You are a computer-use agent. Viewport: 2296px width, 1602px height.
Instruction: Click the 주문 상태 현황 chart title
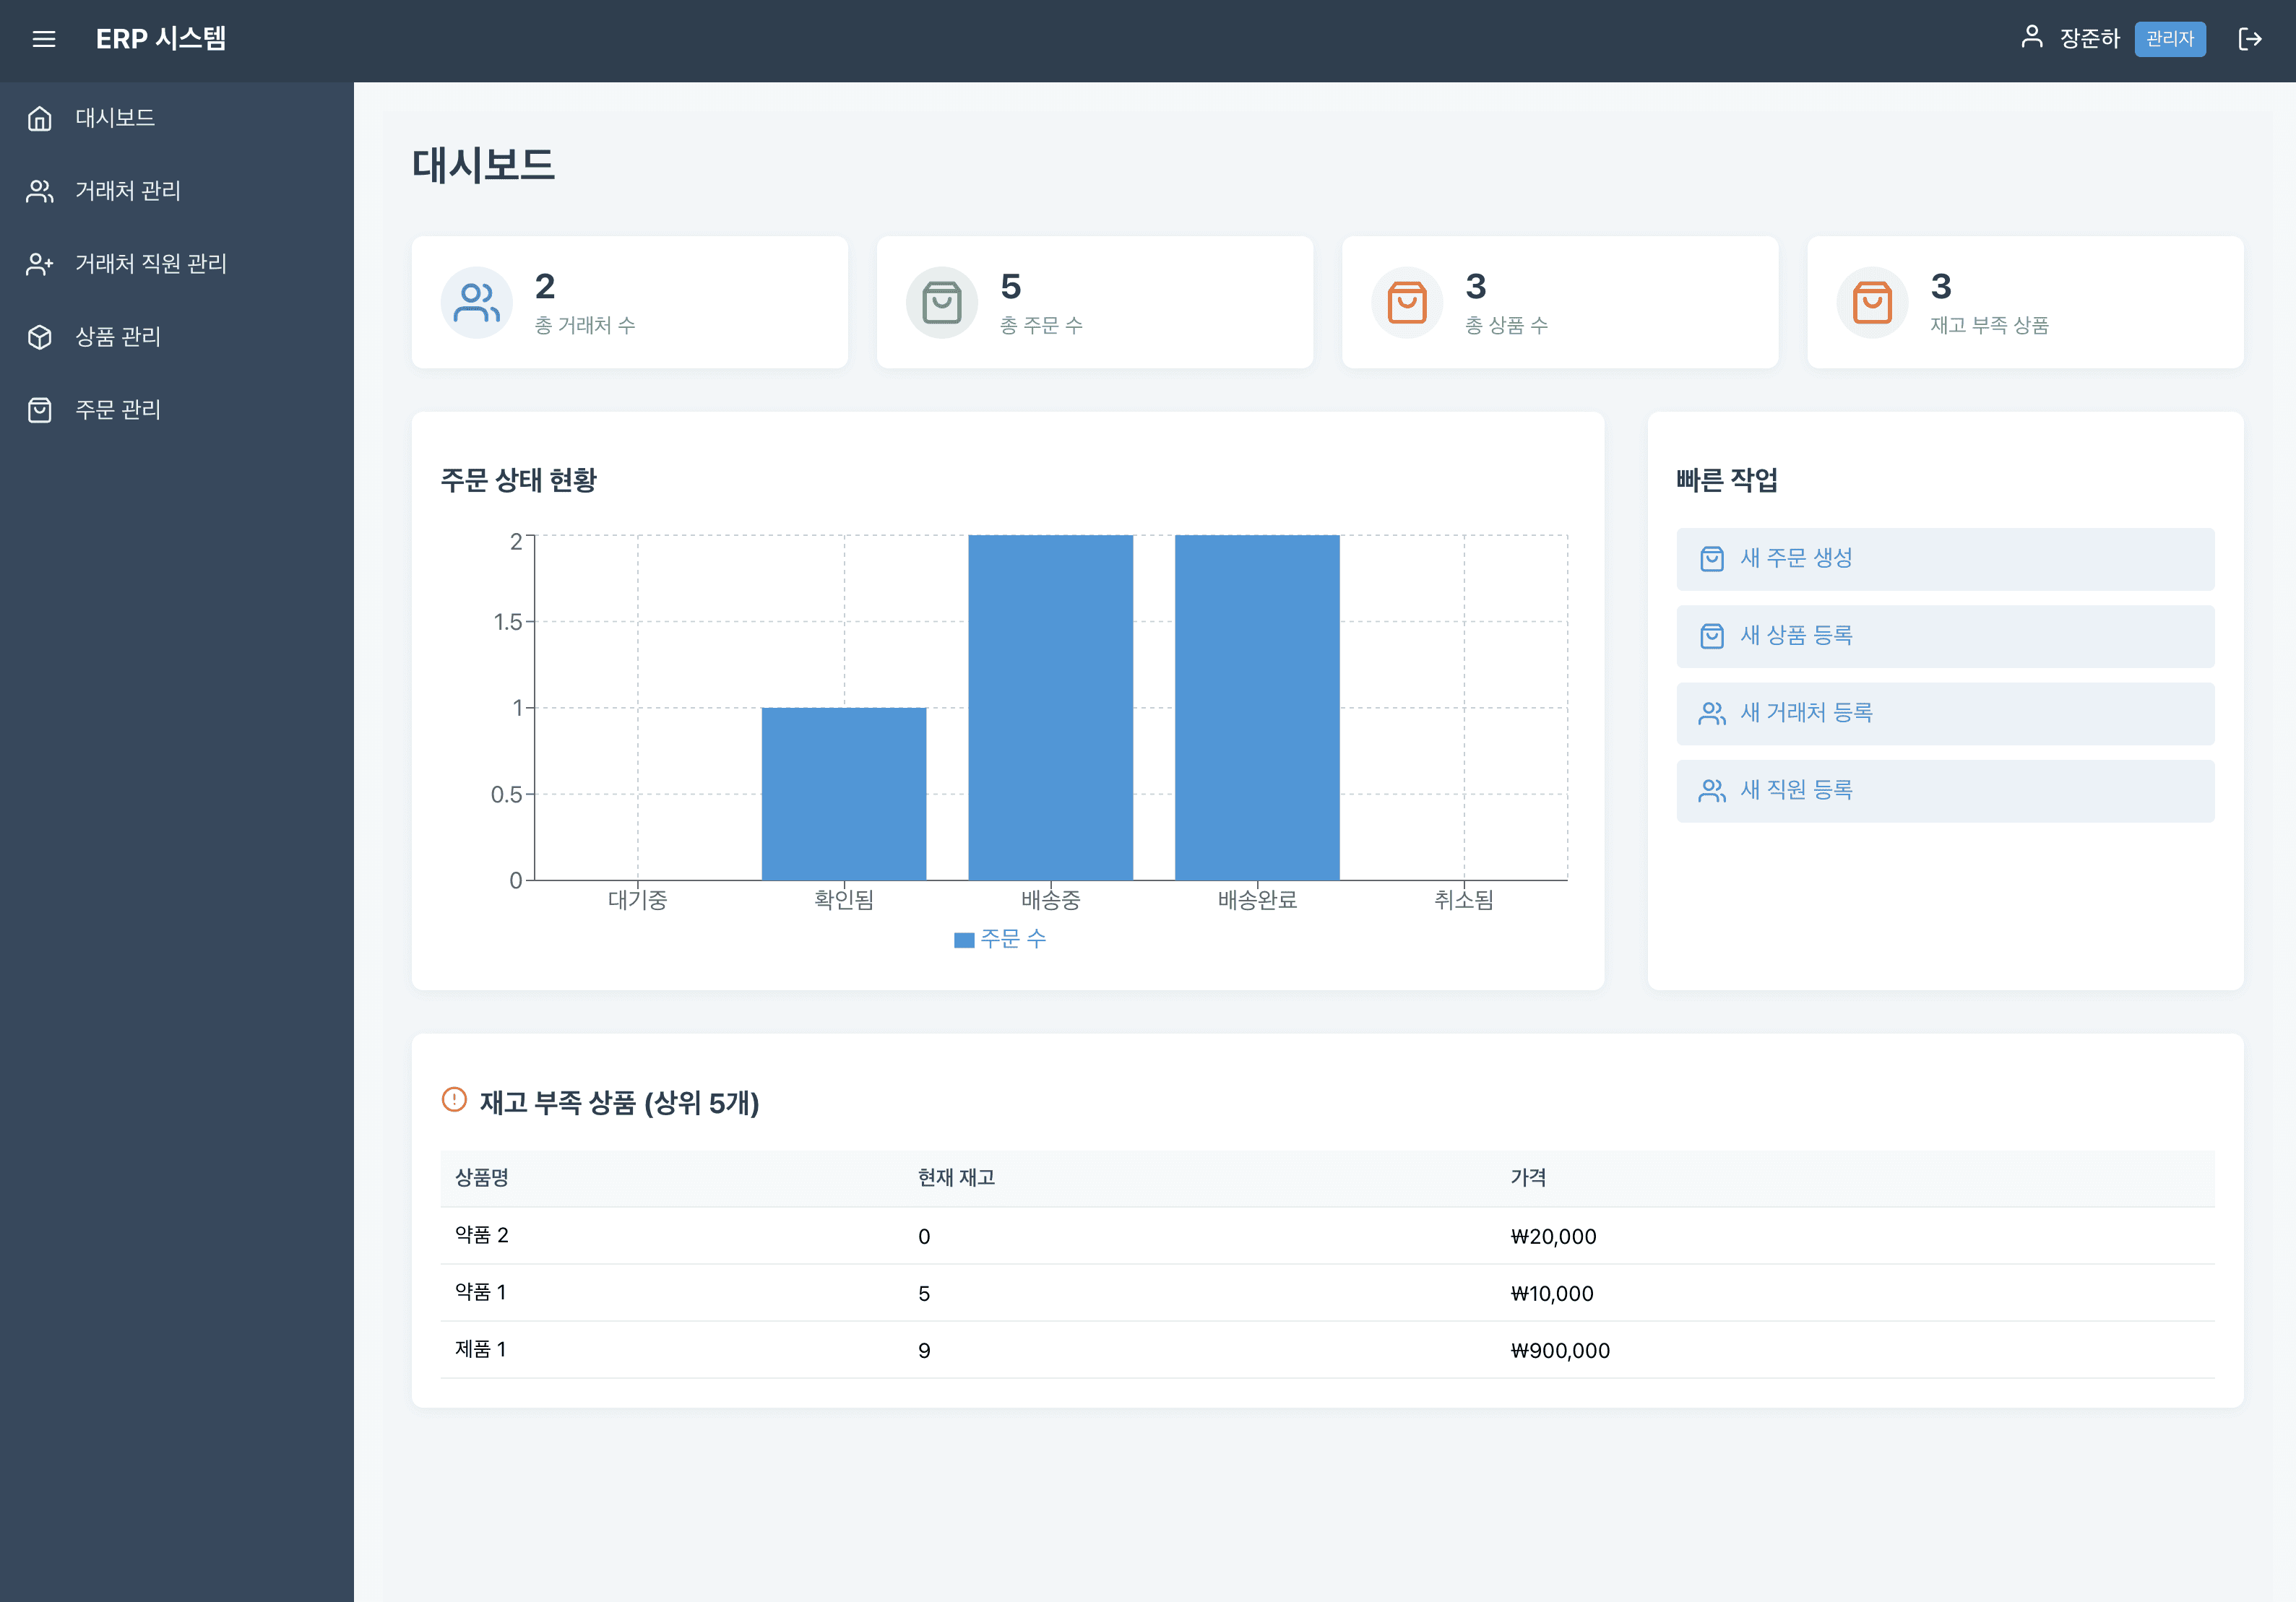pyautogui.click(x=519, y=480)
